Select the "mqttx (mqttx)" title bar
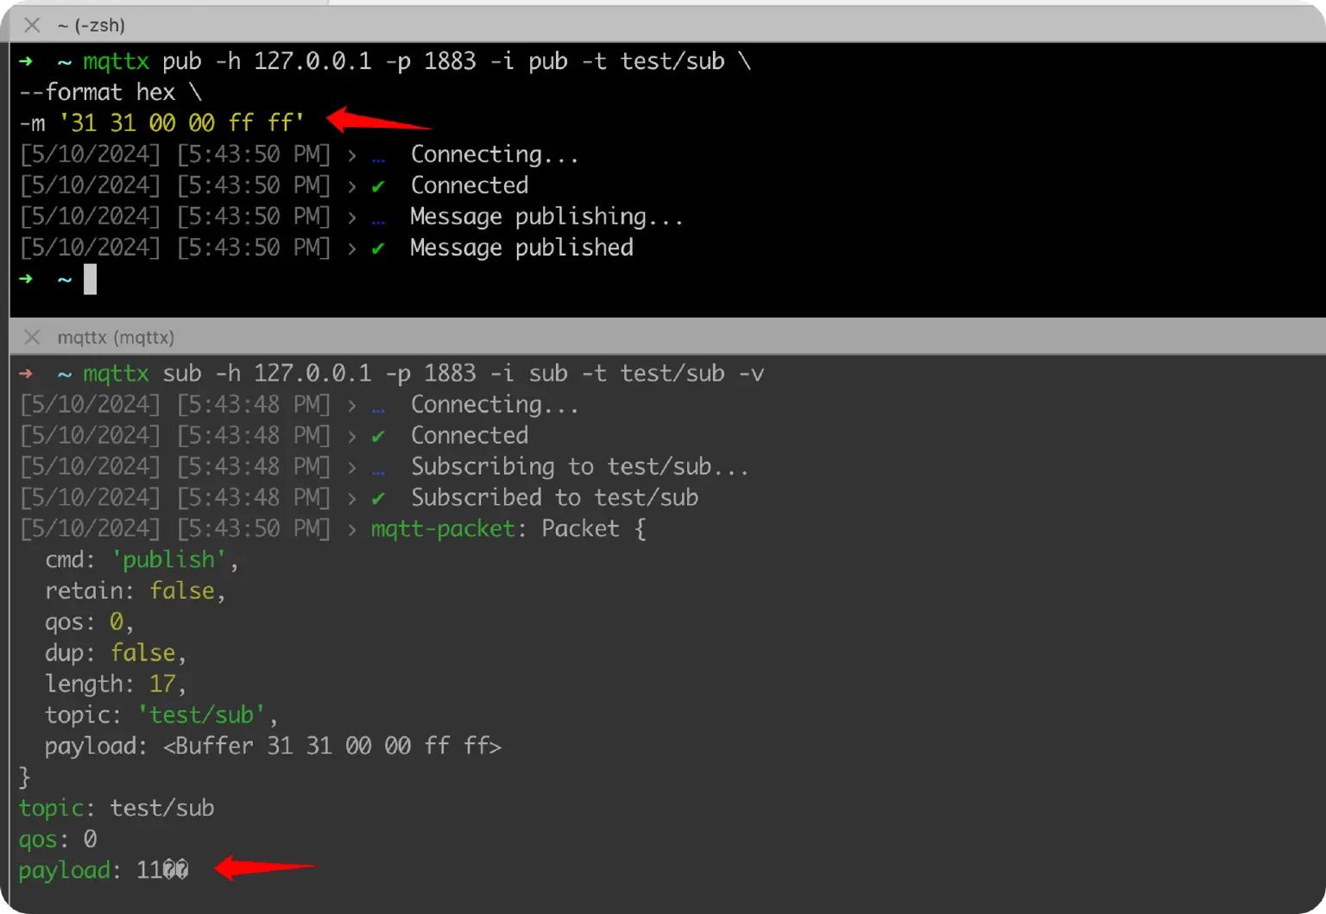 point(116,337)
